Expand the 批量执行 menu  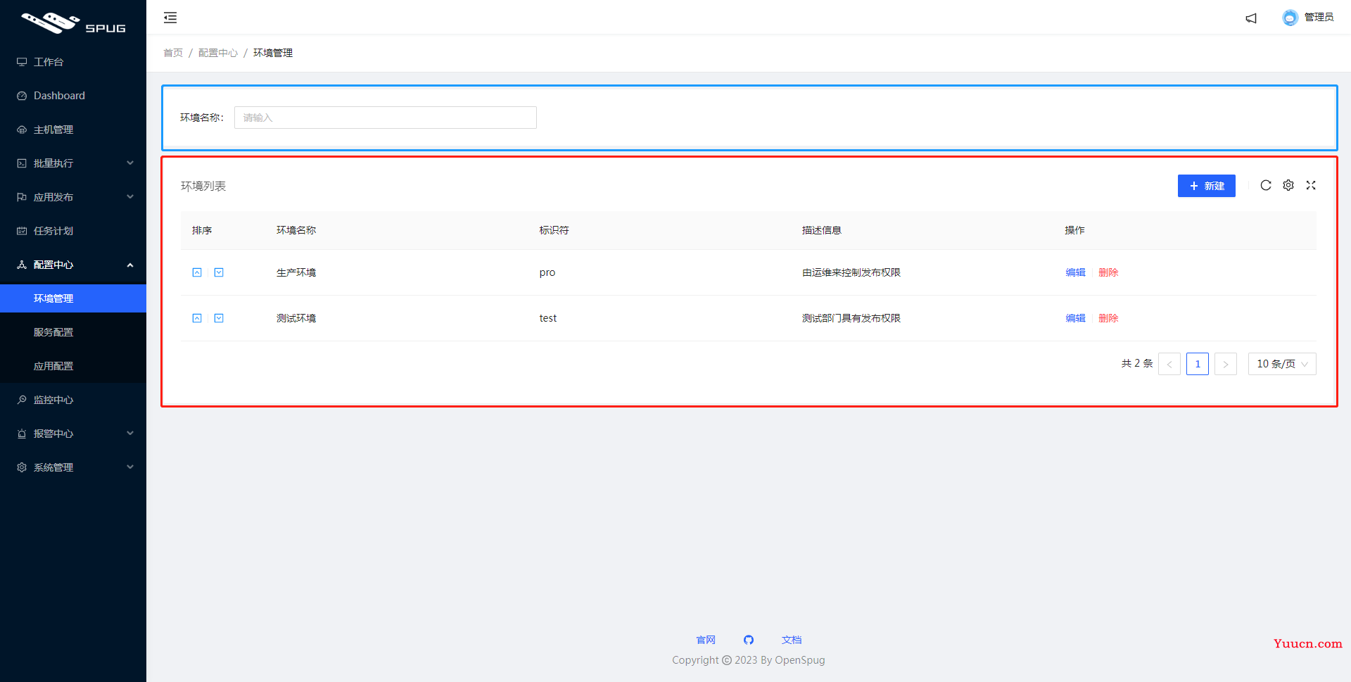pyautogui.click(x=73, y=163)
